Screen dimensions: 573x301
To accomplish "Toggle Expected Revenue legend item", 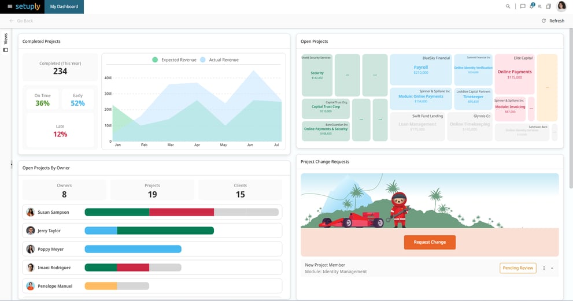I will coord(155,60).
